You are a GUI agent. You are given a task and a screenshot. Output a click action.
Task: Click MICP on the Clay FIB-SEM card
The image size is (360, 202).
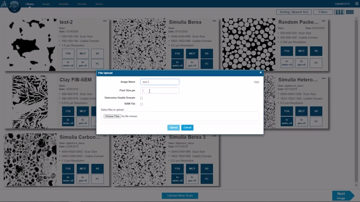[x=82, y=111]
